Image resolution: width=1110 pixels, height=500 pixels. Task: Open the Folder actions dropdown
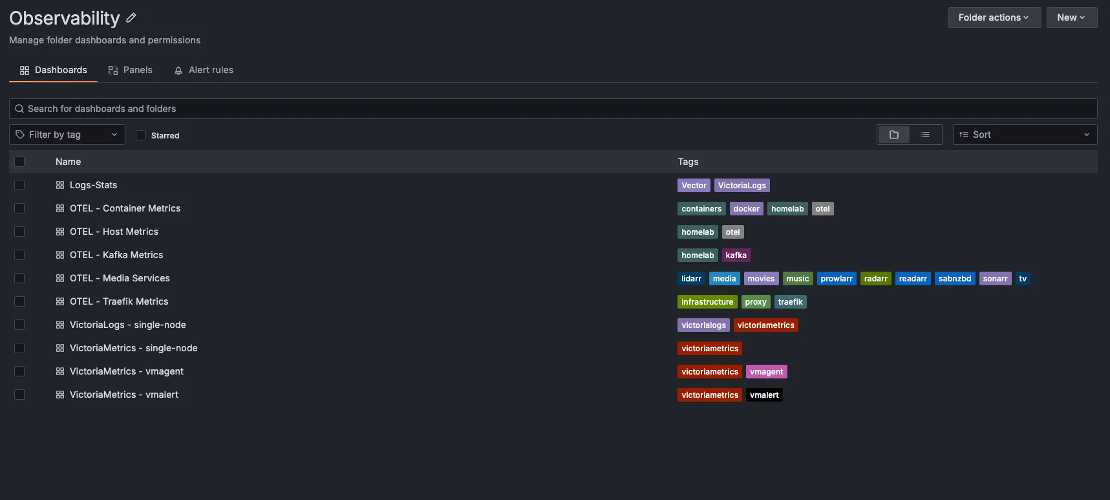(x=994, y=17)
